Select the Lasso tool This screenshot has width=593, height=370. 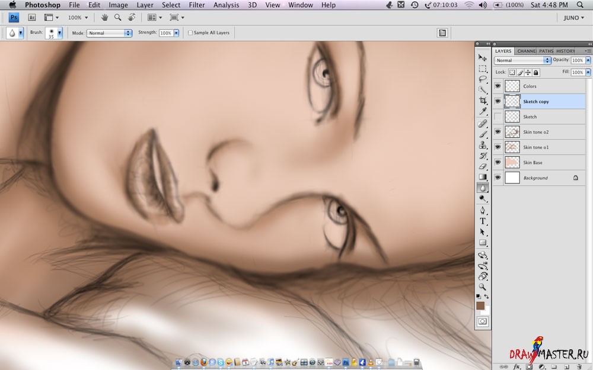coord(483,79)
